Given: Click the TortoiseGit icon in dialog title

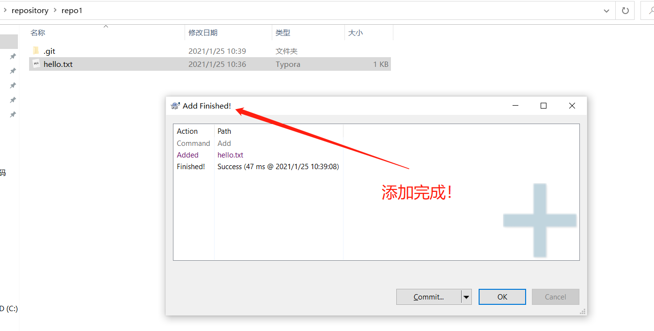Looking at the screenshot, I should coord(175,106).
